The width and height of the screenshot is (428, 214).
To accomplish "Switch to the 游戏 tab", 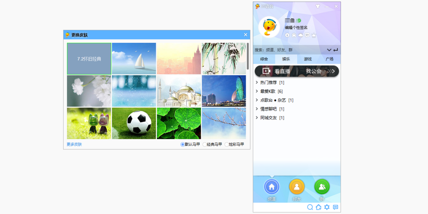I will tap(307, 59).
